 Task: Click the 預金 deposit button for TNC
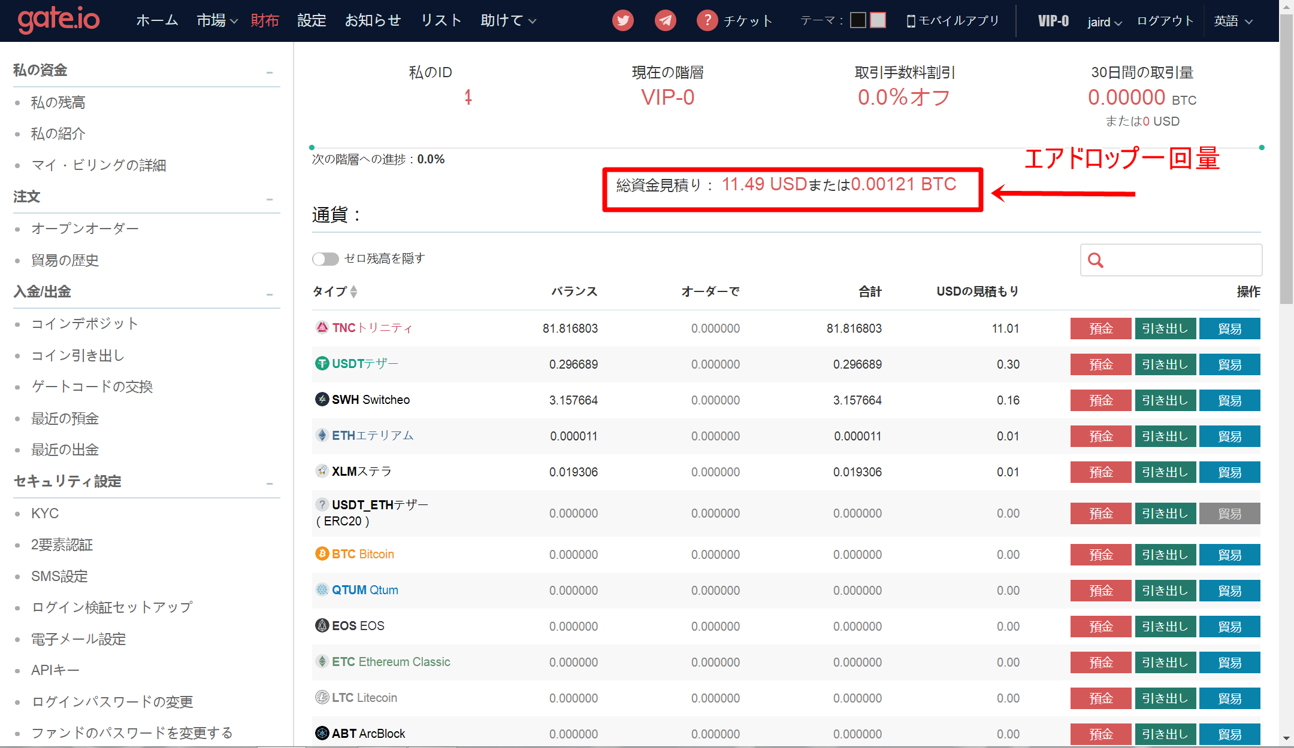pos(1100,329)
